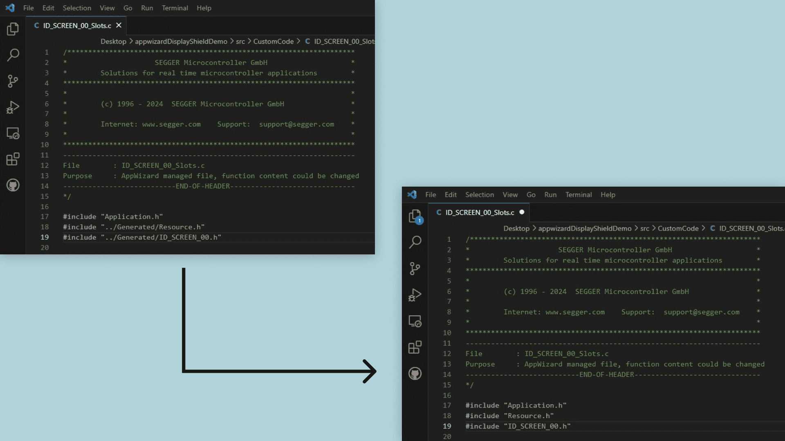Select the Run and Debug icon

[13, 107]
